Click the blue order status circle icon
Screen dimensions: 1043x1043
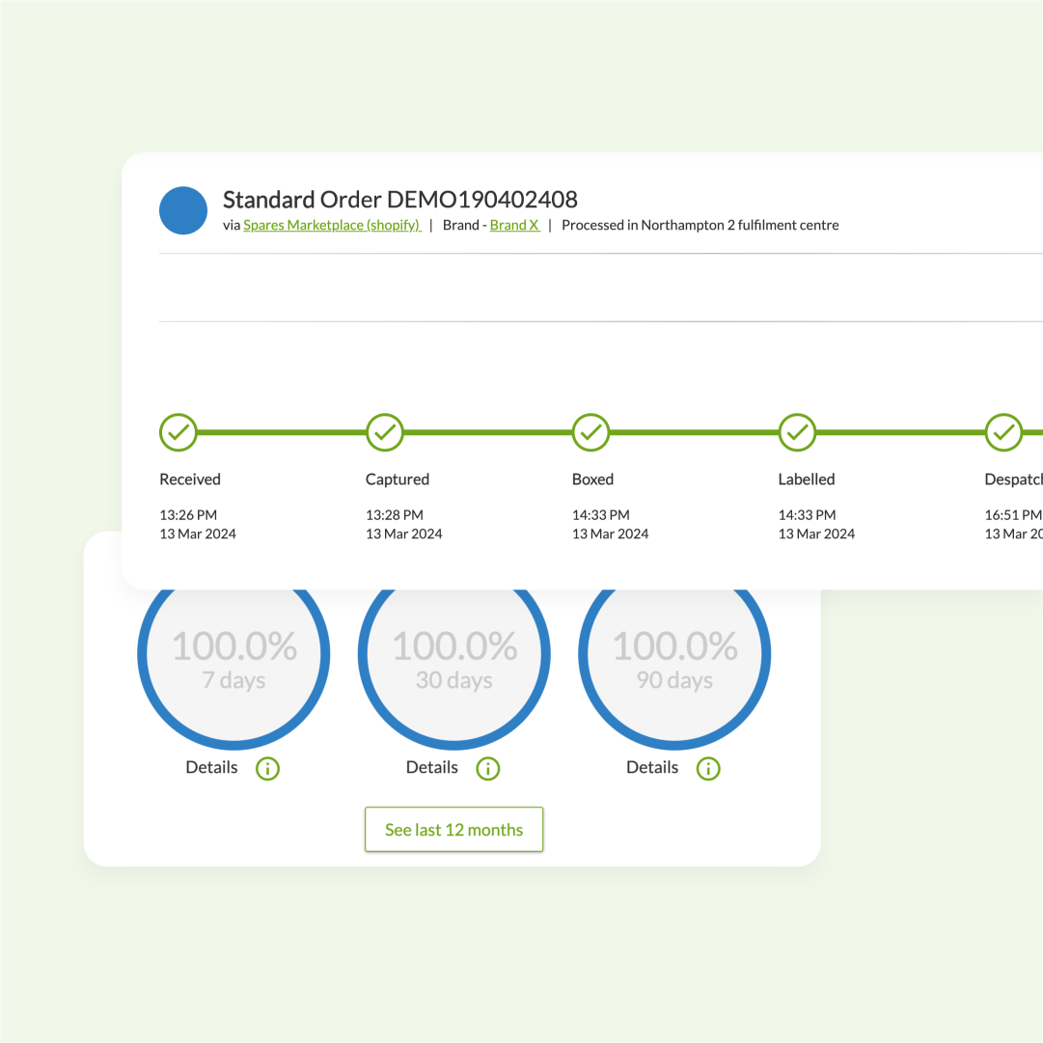pyautogui.click(x=183, y=210)
